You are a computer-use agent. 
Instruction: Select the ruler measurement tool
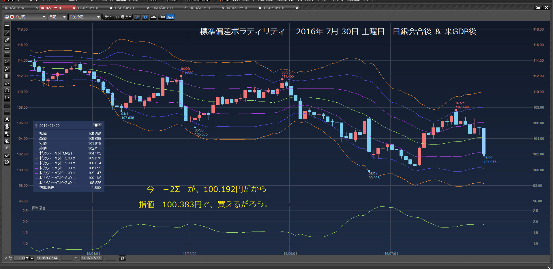7,40
